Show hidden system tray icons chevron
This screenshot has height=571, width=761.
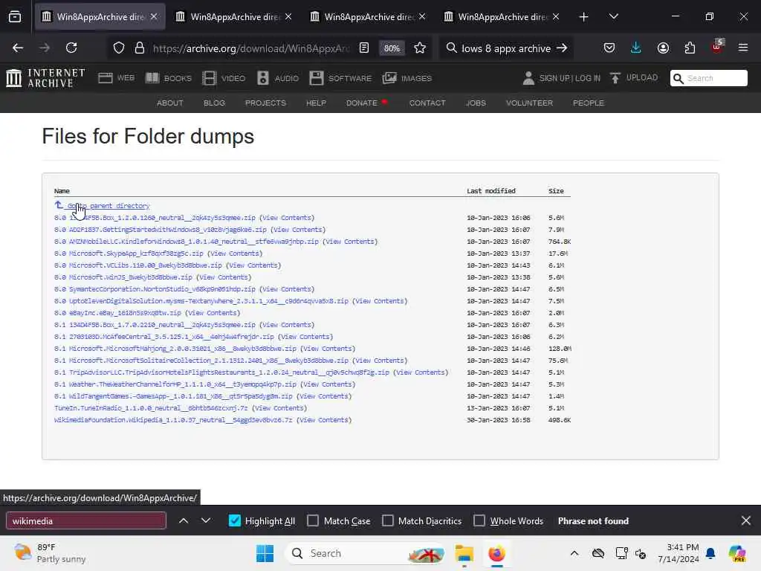tap(574, 553)
